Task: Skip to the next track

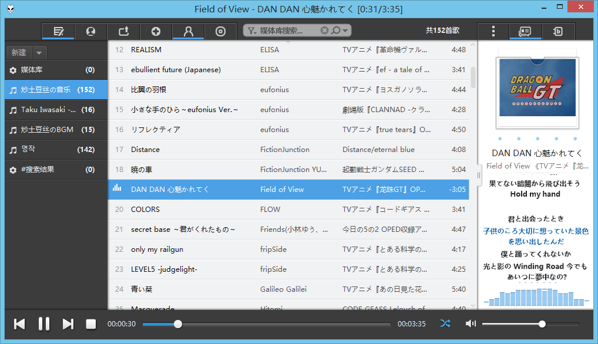Action: tap(68, 324)
